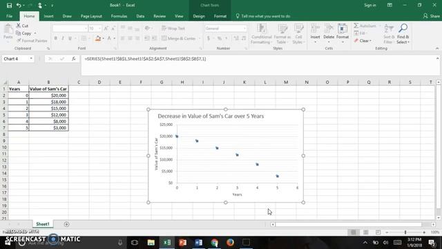Open the File tab

click(x=9, y=17)
